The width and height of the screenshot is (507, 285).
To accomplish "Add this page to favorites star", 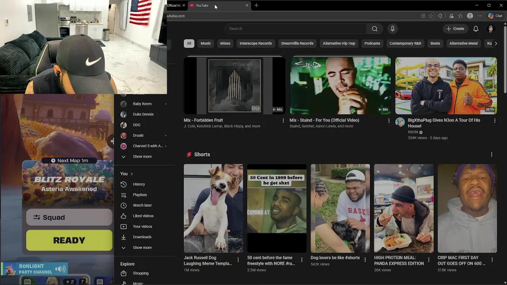I will 431,16.
